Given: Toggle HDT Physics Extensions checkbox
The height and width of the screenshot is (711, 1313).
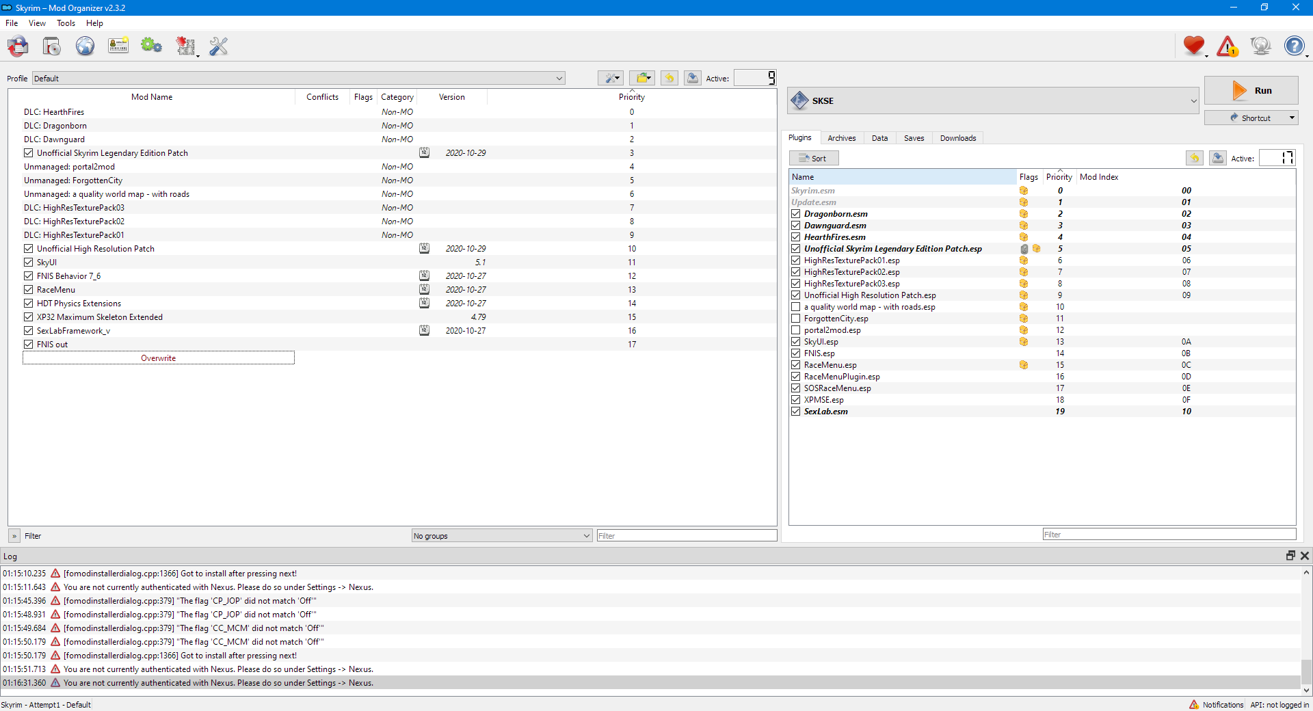Looking at the screenshot, I should point(28,304).
